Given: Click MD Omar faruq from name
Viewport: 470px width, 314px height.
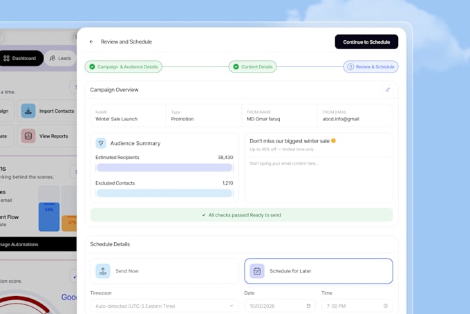Looking at the screenshot, I should [263, 119].
